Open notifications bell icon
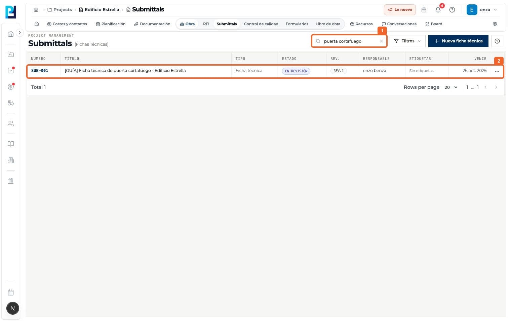 coord(438,10)
